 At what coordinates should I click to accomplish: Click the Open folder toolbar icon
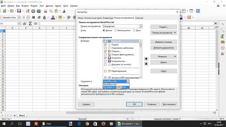(12, 11)
